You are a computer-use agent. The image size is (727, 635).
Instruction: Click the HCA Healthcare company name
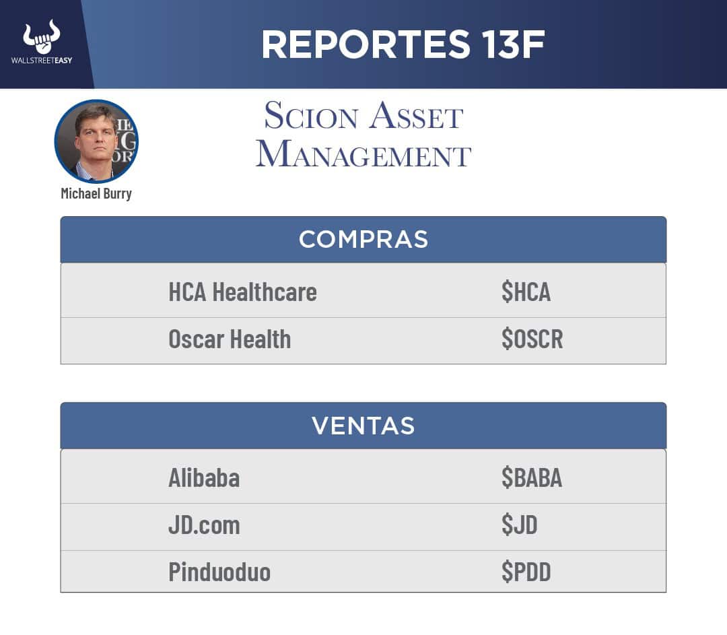point(242,292)
